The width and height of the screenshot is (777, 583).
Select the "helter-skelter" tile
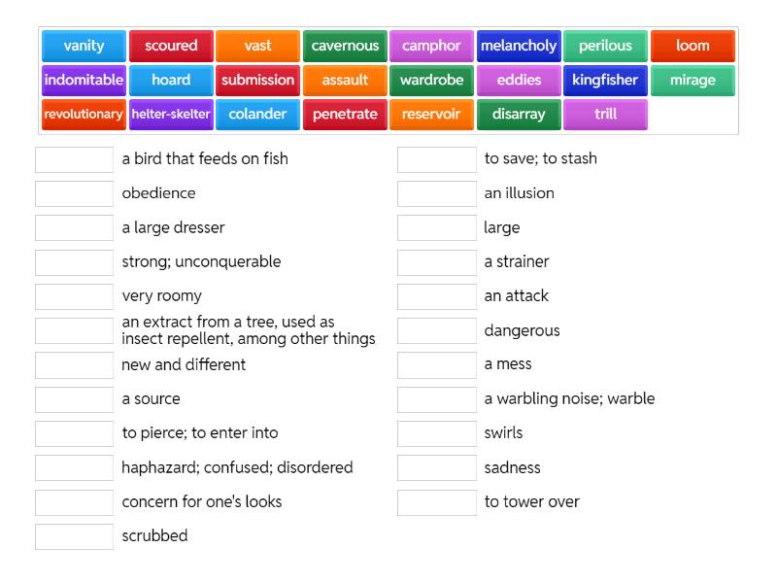tap(170, 114)
